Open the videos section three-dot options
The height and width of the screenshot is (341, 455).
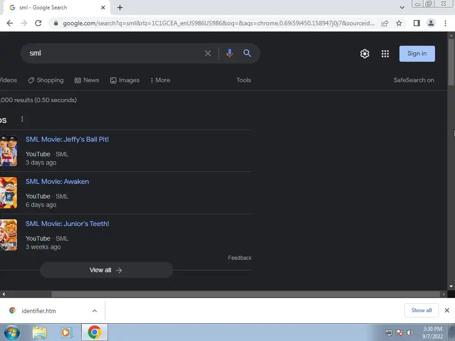click(22, 119)
